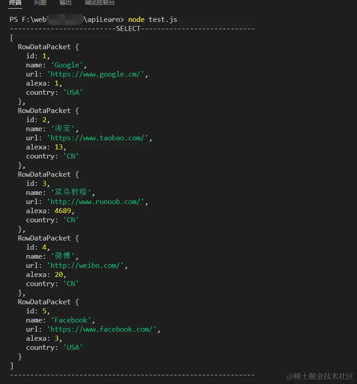357x384 pixels.
Task: Click the 'alexa: 13' value
Action: pyautogui.click(x=59, y=147)
